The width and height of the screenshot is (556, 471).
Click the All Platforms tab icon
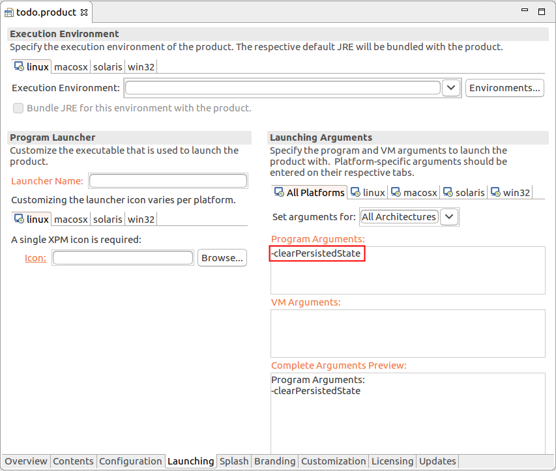(279, 192)
